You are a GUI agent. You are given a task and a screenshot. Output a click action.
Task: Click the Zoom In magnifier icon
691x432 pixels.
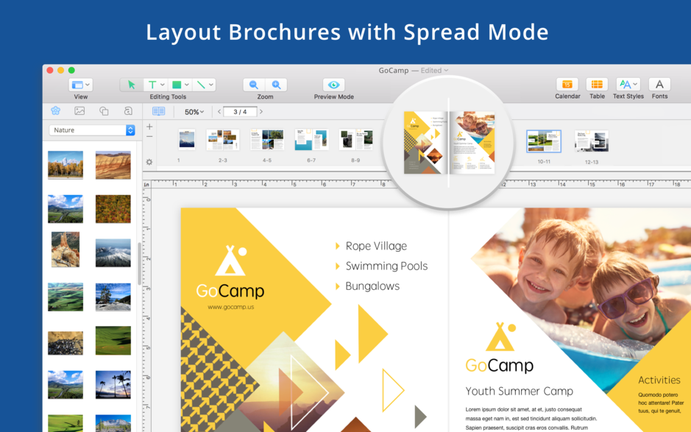[x=276, y=83]
